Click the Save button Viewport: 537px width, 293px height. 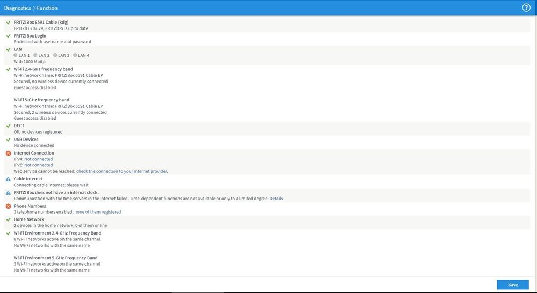coord(513,284)
